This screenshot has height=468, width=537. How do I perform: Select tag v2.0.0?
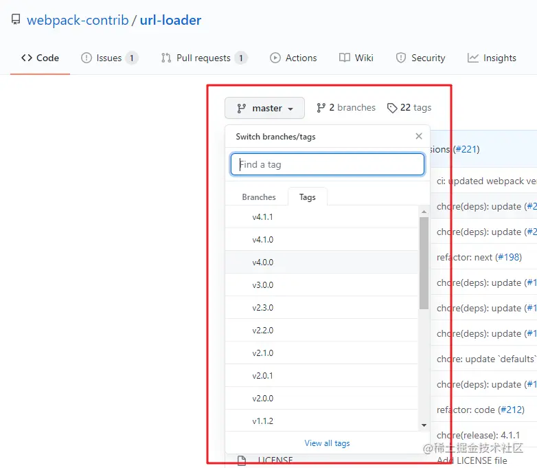click(322, 398)
